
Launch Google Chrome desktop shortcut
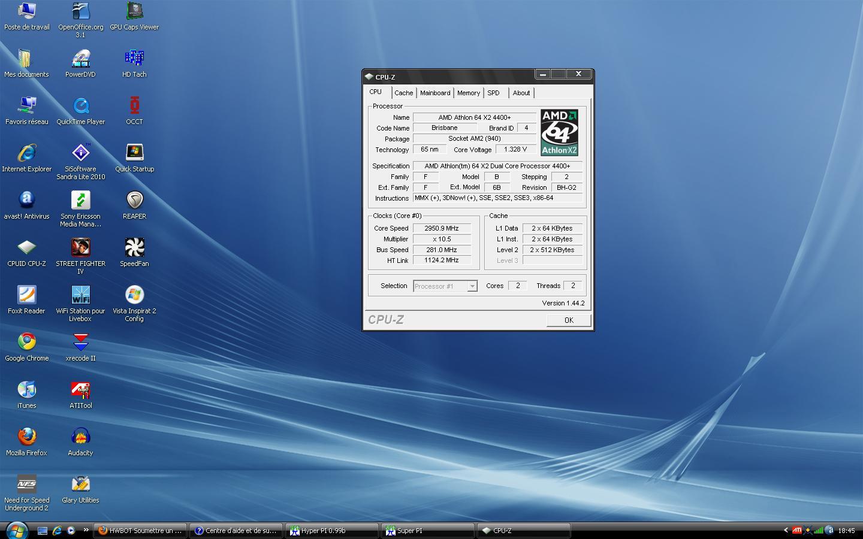tap(27, 347)
